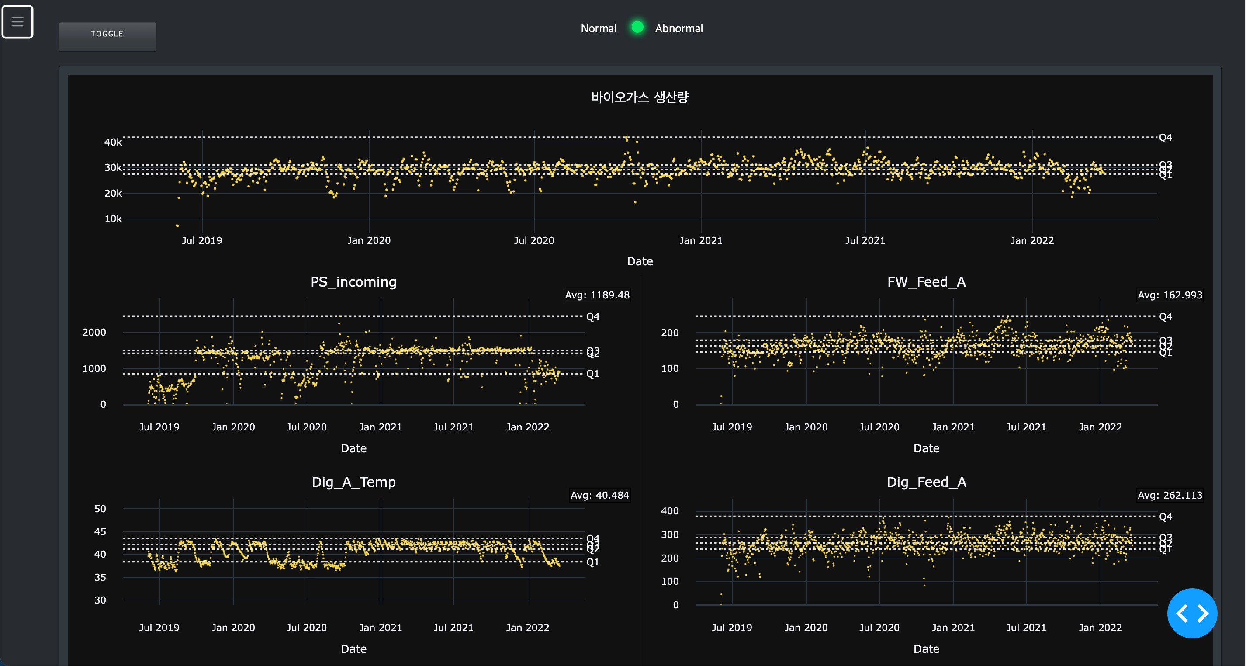Viewport: 1246px width, 666px height.
Task: Click Jul 2020 tick under PS_incoming chart
Action: pyautogui.click(x=307, y=427)
